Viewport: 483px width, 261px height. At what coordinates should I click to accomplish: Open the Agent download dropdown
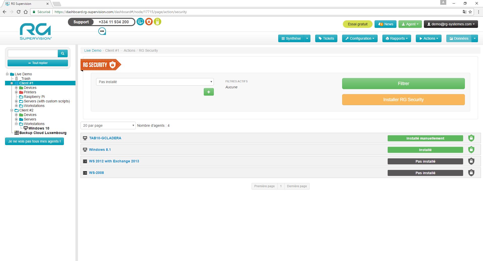point(410,24)
